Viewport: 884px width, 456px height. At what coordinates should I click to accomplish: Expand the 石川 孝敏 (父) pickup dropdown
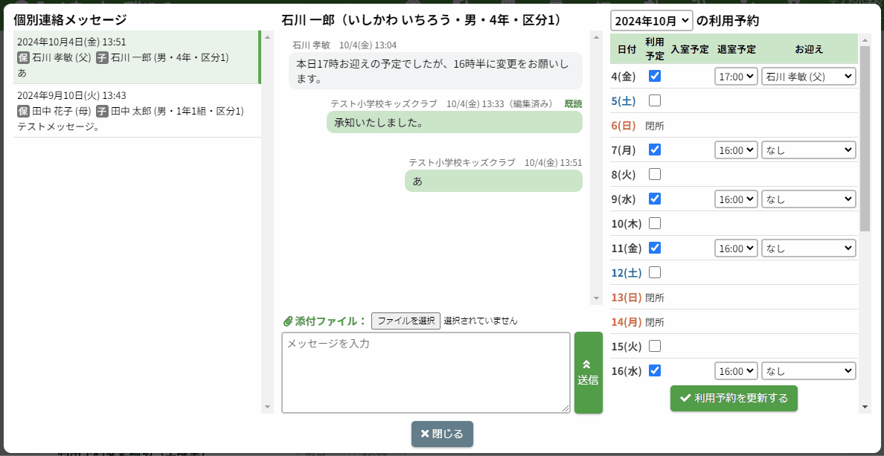(808, 76)
